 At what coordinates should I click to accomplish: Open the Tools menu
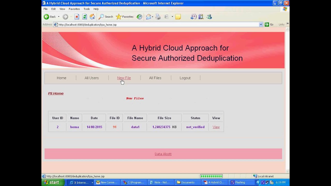tap(87, 9)
